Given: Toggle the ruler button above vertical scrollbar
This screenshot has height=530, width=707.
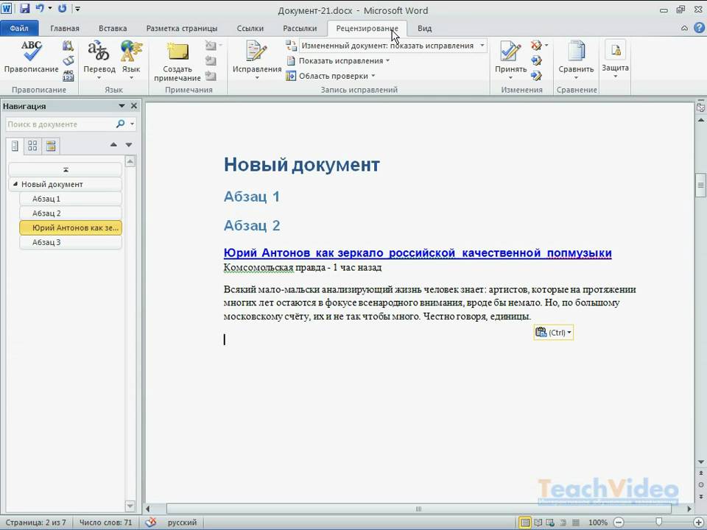Looking at the screenshot, I should click(x=700, y=107).
